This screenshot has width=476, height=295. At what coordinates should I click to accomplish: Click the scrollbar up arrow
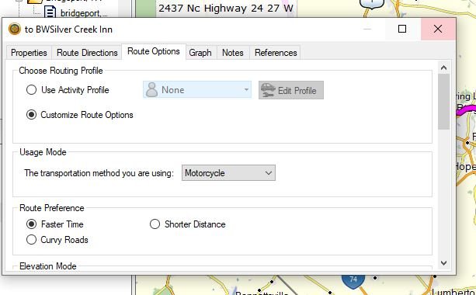click(x=443, y=68)
